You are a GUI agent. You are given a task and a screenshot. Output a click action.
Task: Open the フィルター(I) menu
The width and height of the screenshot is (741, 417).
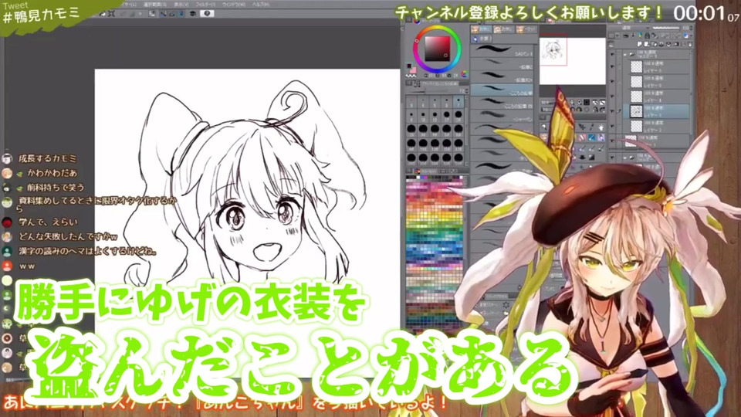pos(205,5)
